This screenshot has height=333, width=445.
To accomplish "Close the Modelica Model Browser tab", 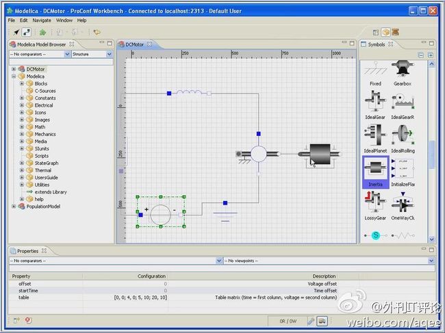I will (x=72, y=44).
